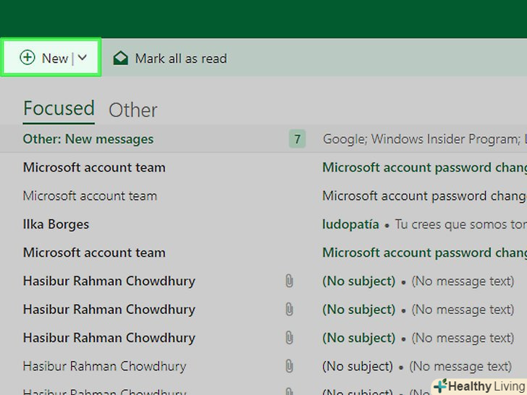The width and height of the screenshot is (527, 395).
Task: Click the plus icon on the New button
Action: pos(28,58)
